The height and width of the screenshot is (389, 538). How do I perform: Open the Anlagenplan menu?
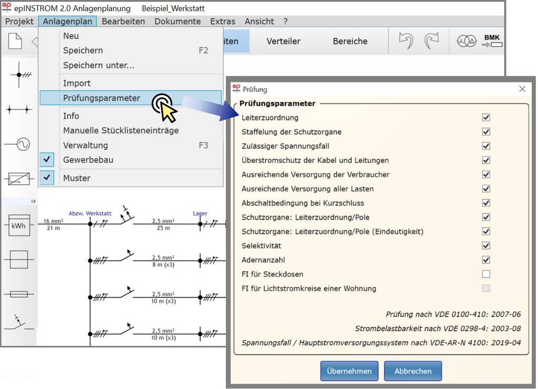point(68,21)
